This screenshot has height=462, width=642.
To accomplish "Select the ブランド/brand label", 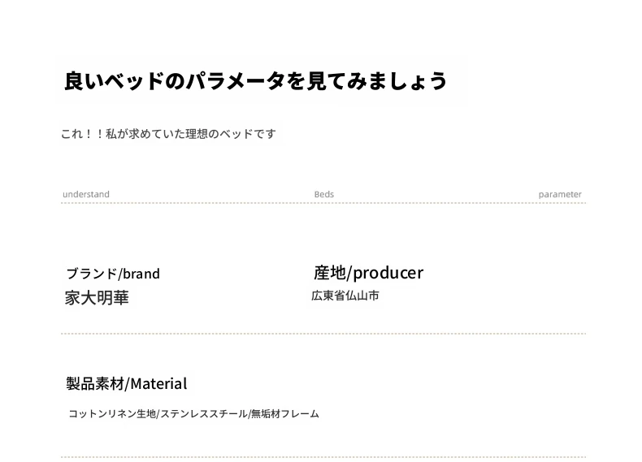I will pos(113,274).
